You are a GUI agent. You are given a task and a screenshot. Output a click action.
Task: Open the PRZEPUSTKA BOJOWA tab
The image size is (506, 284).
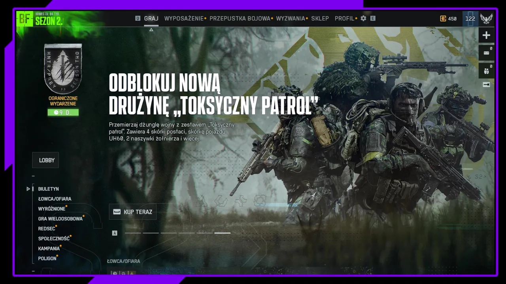(240, 19)
